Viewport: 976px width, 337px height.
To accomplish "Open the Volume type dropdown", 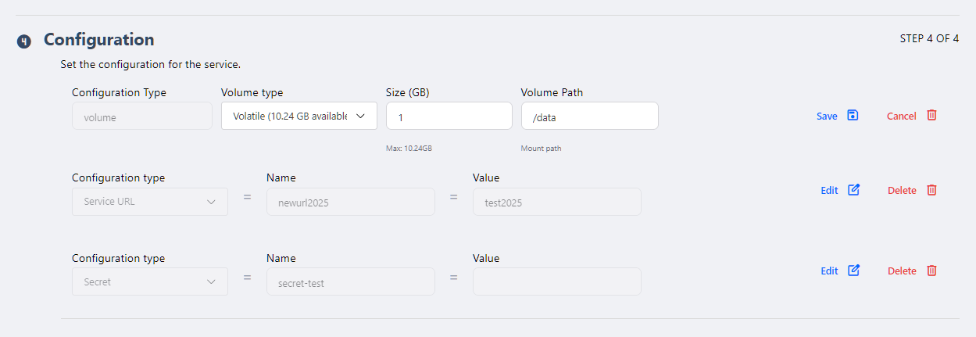I will point(299,117).
